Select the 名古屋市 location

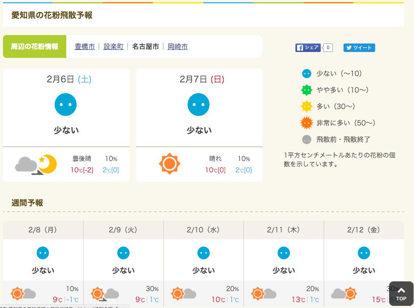(x=146, y=46)
